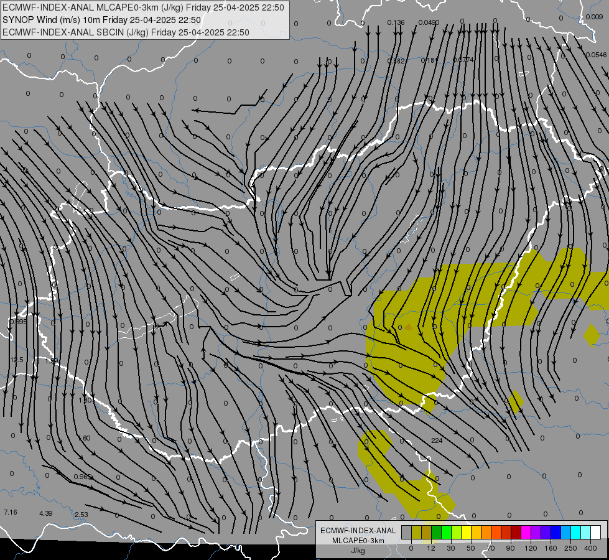Click the pale cyan swatch left of tick 400
This screenshot has height=560, width=609.
pyautogui.click(x=586, y=532)
